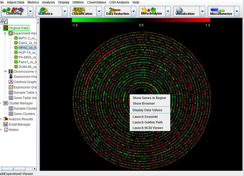Open the Meta Analysis toolbar button
Screen dimensions: 244x176
pyautogui.click(x=152, y=11)
